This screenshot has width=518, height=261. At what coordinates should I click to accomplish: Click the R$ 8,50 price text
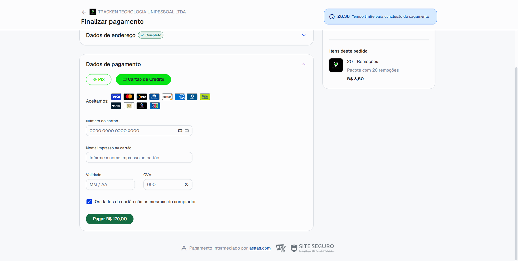pyautogui.click(x=355, y=79)
